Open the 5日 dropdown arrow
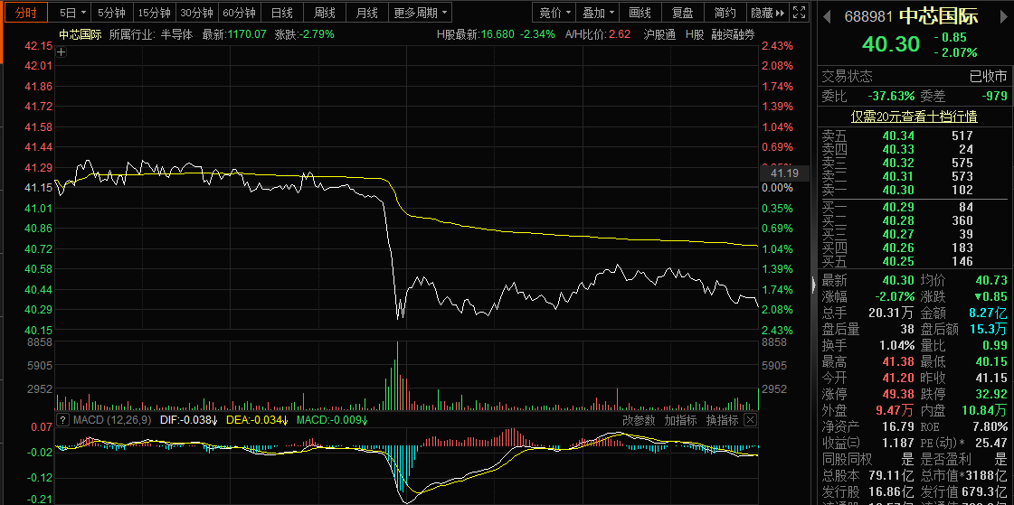The image size is (1014, 505). point(83,13)
